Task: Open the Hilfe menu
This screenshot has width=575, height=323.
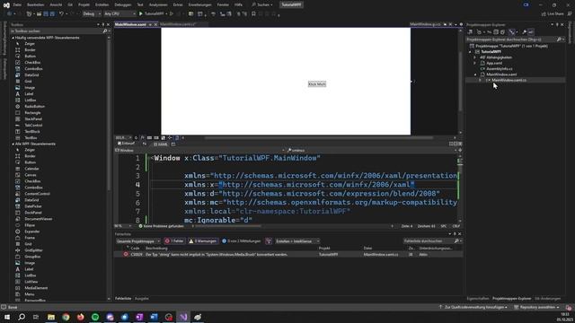Action: (x=238, y=4)
